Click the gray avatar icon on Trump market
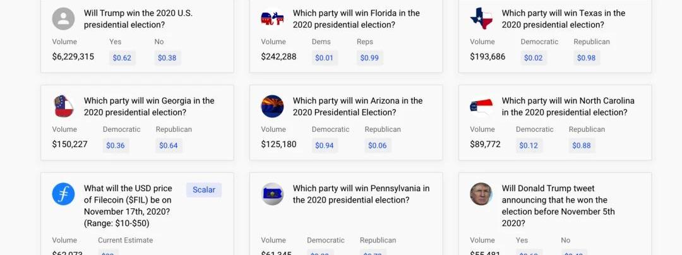The height and width of the screenshot is (255, 682). (63, 19)
